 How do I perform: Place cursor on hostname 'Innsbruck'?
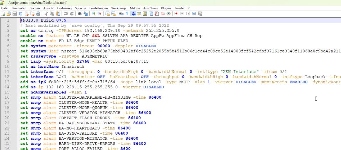73,67
